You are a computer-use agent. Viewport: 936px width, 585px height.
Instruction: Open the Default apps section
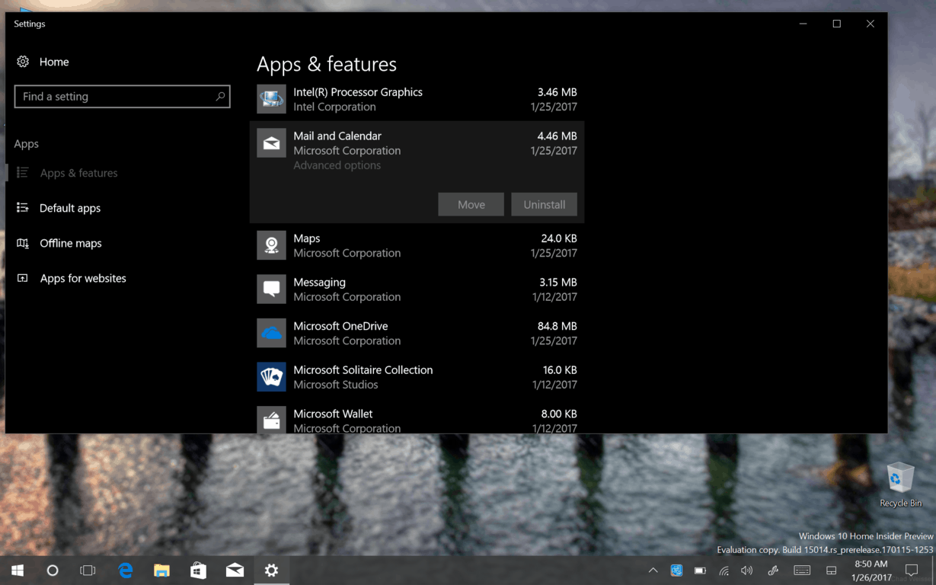point(70,208)
